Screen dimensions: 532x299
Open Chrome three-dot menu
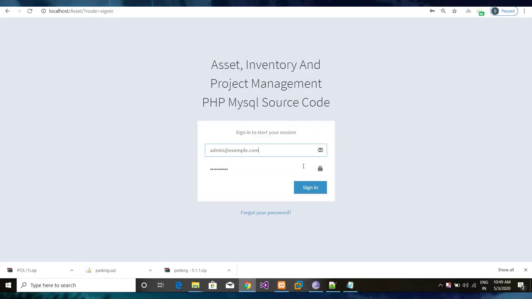coord(525,11)
